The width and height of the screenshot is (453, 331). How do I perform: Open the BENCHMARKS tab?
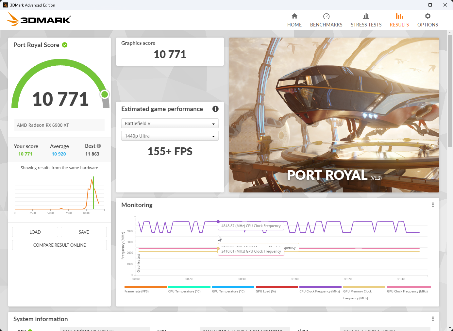pyautogui.click(x=326, y=20)
